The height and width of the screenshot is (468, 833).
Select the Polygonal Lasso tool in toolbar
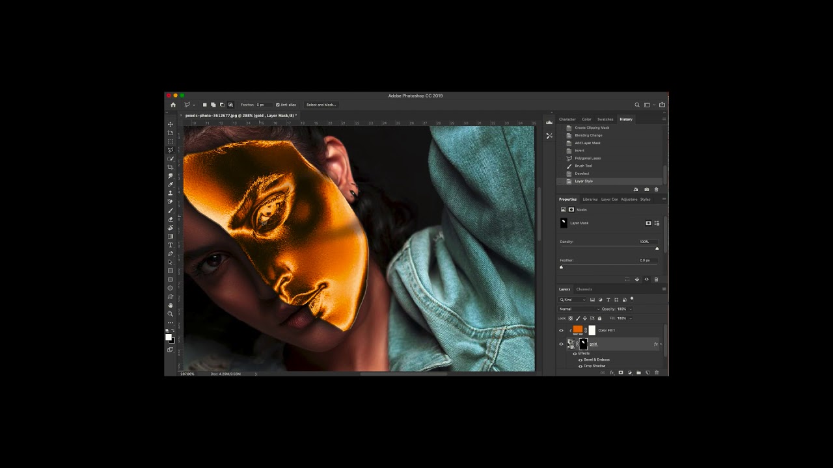point(171,150)
